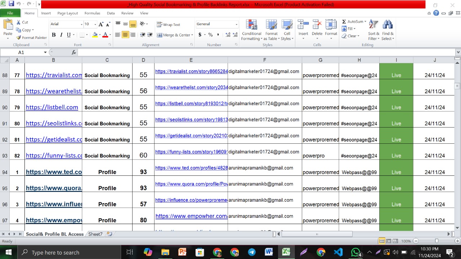Click the Format Painter icon

pyautogui.click(x=19, y=37)
